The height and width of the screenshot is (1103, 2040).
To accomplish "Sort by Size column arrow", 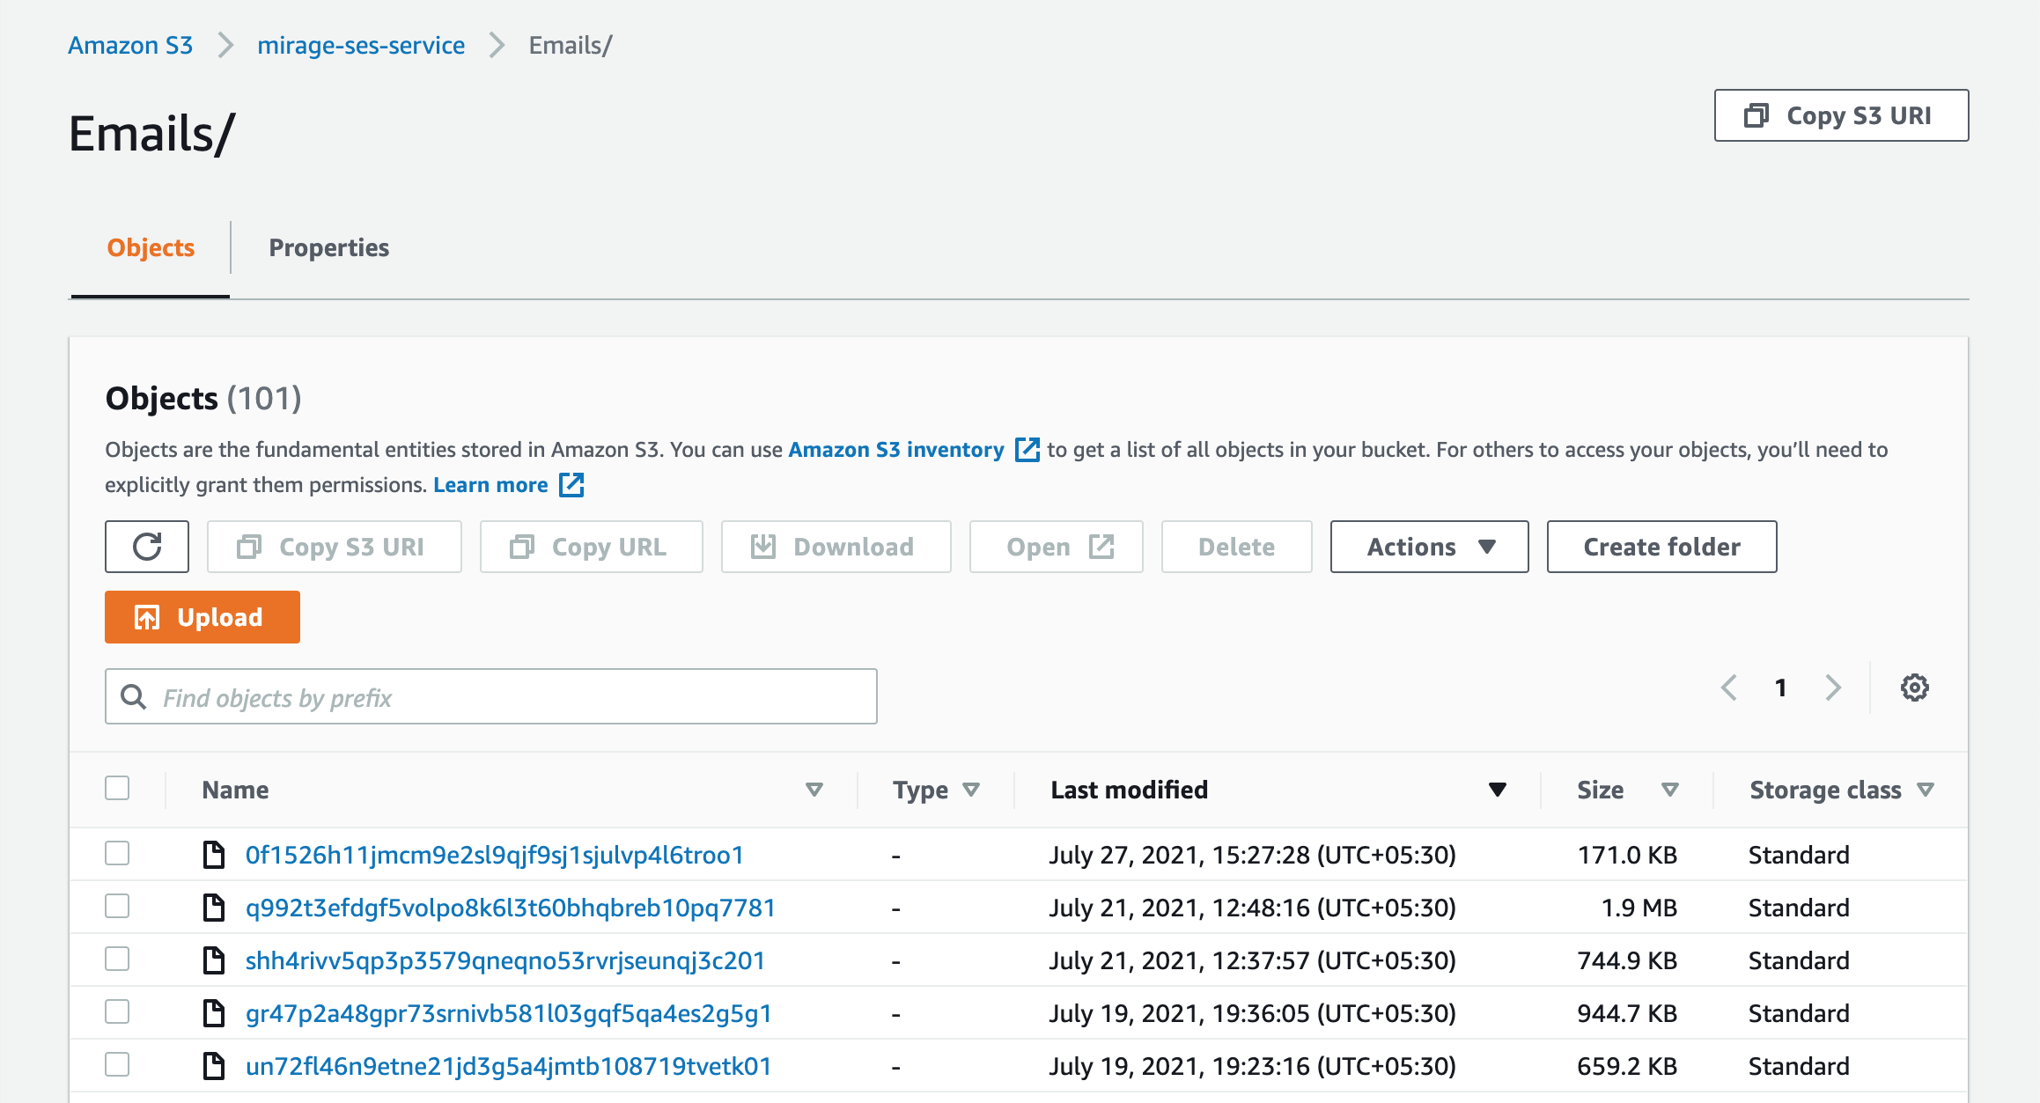I will tap(1669, 790).
